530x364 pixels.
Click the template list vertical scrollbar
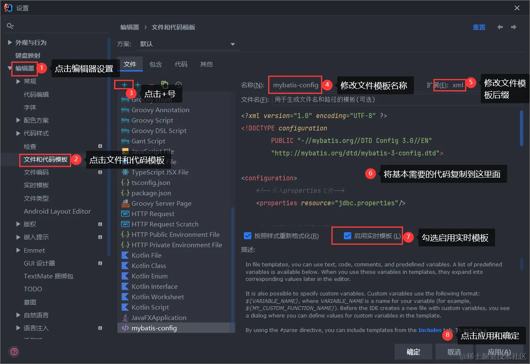tap(233, 270)
